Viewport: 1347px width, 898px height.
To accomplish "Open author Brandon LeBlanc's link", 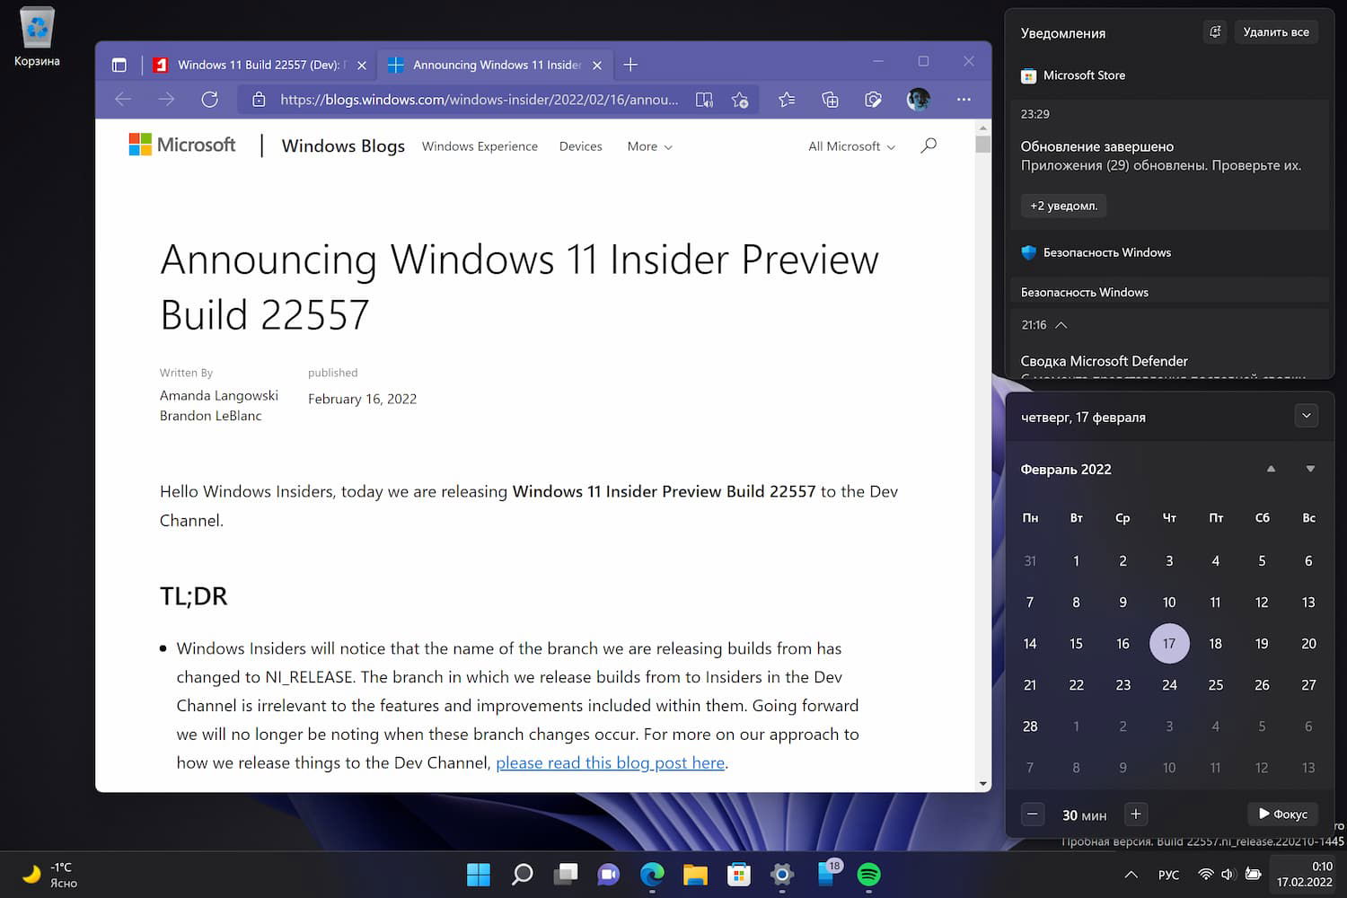I will tap(211, 416).
